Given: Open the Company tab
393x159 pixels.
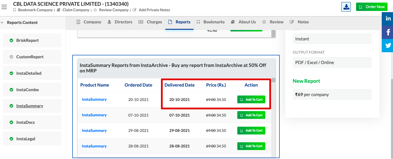Looking at the screenshot, I should pos(89,22).
